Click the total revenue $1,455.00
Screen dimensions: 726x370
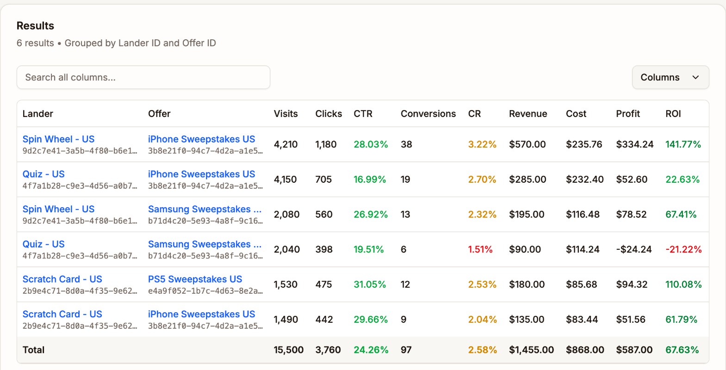[531, 350]
